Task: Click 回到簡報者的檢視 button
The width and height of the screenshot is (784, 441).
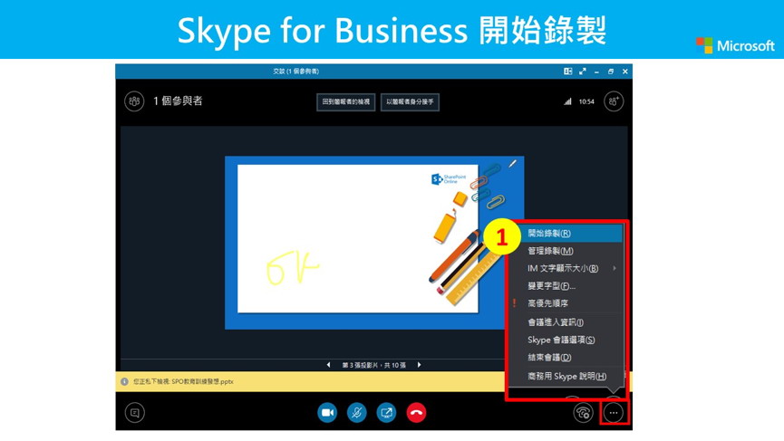Action: [x=346, y=102]
